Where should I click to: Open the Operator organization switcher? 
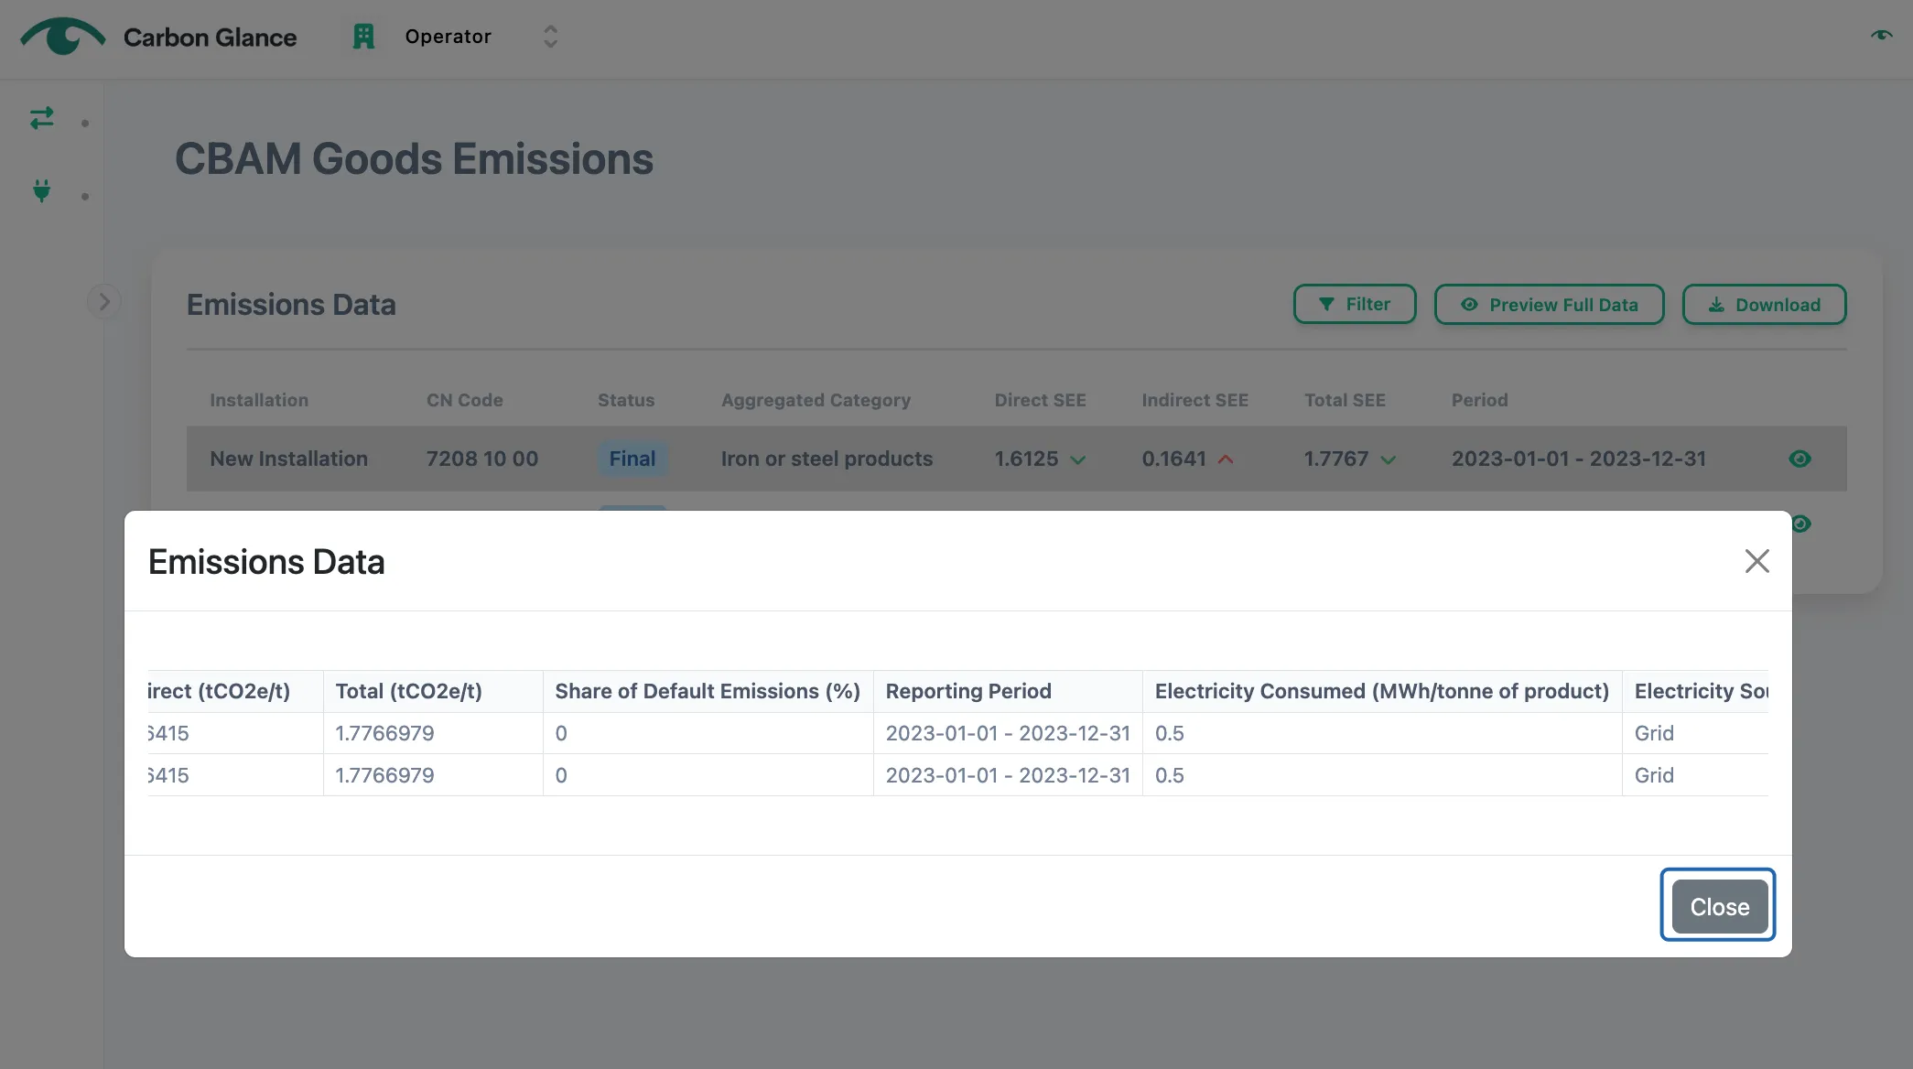coord(455,37)
